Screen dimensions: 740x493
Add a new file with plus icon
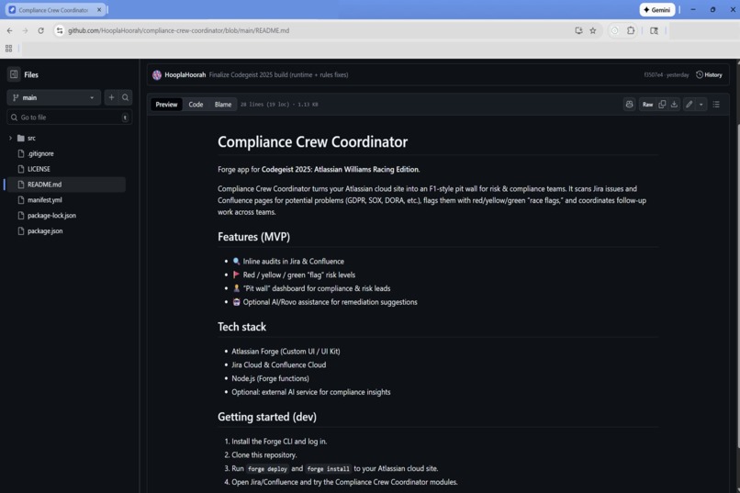pyautogui.click(x=111, y=97)
